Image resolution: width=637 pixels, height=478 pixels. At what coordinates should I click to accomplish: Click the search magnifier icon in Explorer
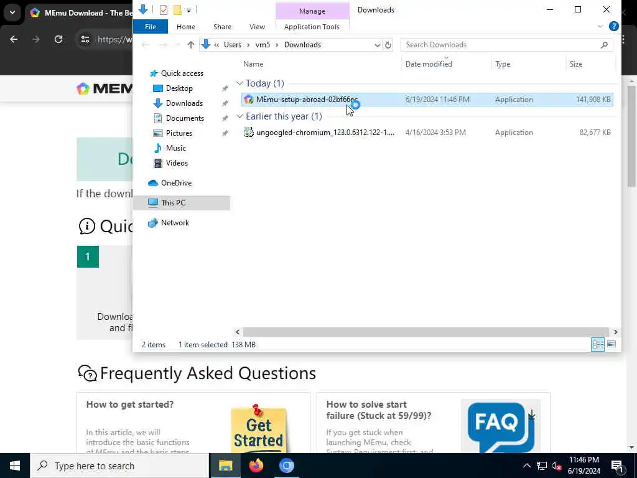[604, 45]
